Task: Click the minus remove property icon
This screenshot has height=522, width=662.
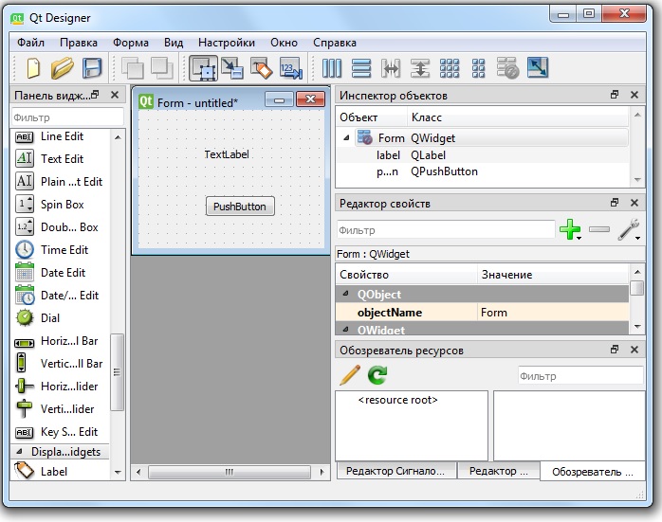Action: [599, 229]
